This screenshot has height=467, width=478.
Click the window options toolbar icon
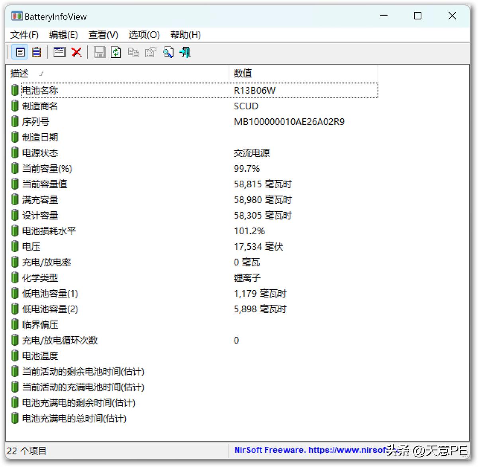click(x=59, y=52)
